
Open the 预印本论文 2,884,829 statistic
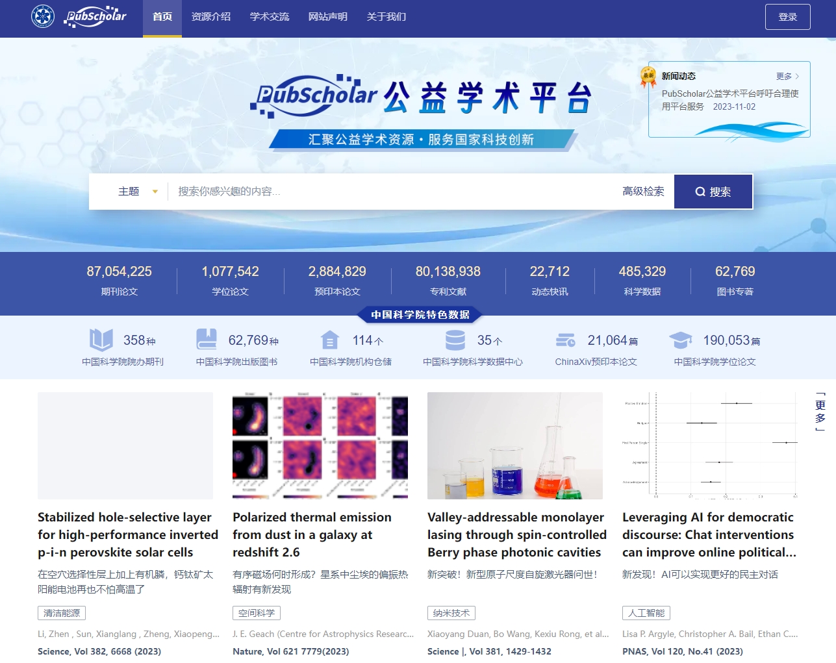point(337,281)
